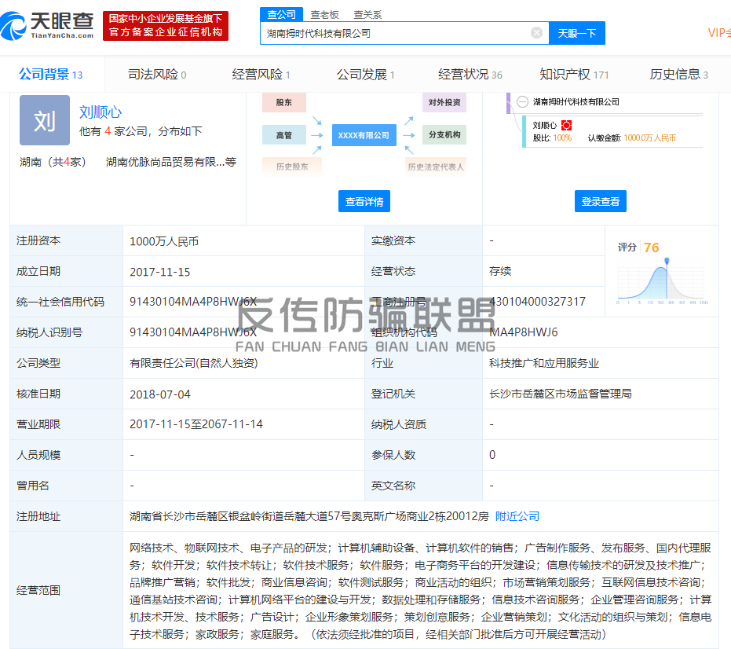Click the XXXX有限公司 center diagram box
Image resolution: width=731 pixels, height=649 pixels.
tap(364, 135)
